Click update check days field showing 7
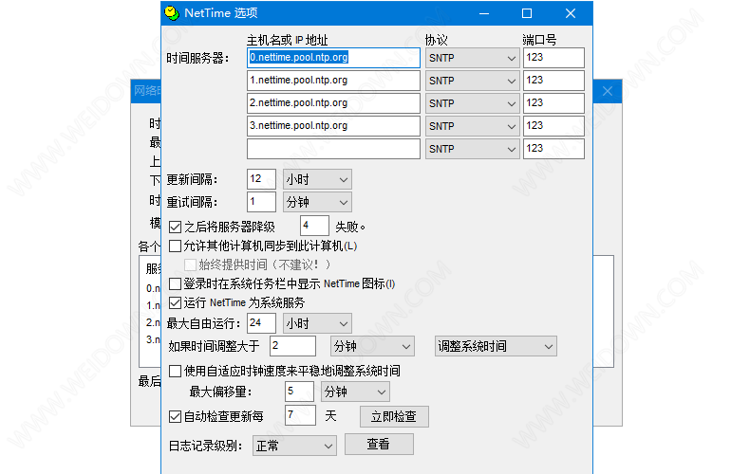750x474 pixels. point(300,415)
